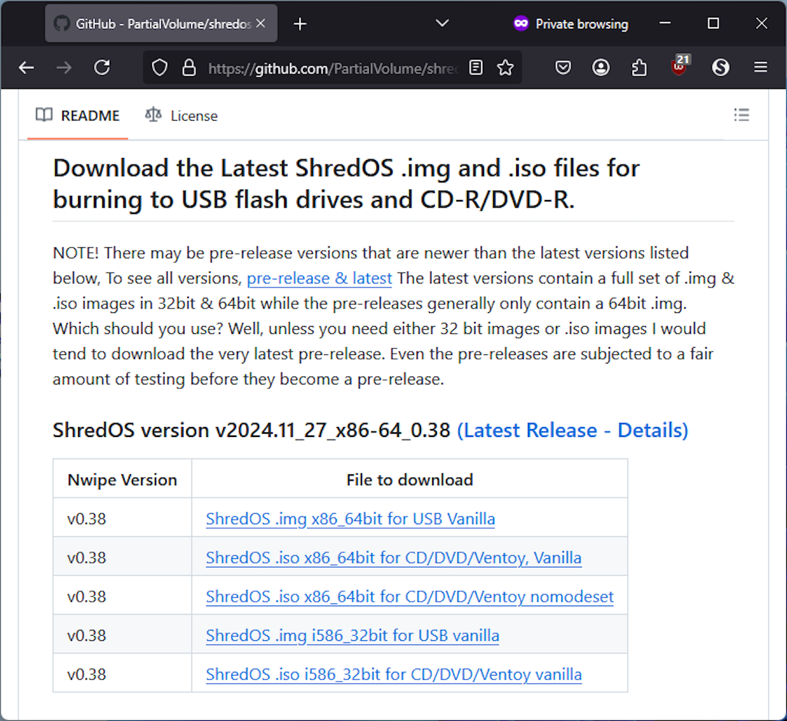Open Reader View for this page
787x721 pixels.
point(475,68)
